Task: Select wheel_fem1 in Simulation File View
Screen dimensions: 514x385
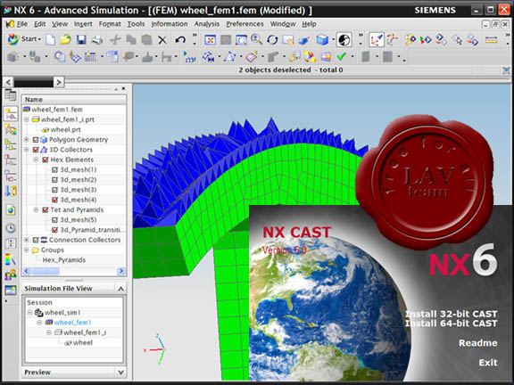Action: click(72, 323)
